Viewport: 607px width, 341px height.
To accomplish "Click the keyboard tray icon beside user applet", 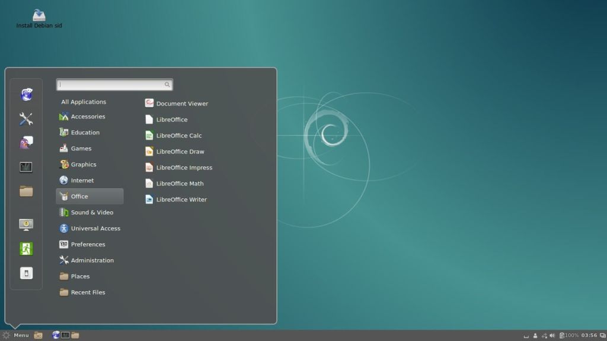I will click(x=526, y=336).
